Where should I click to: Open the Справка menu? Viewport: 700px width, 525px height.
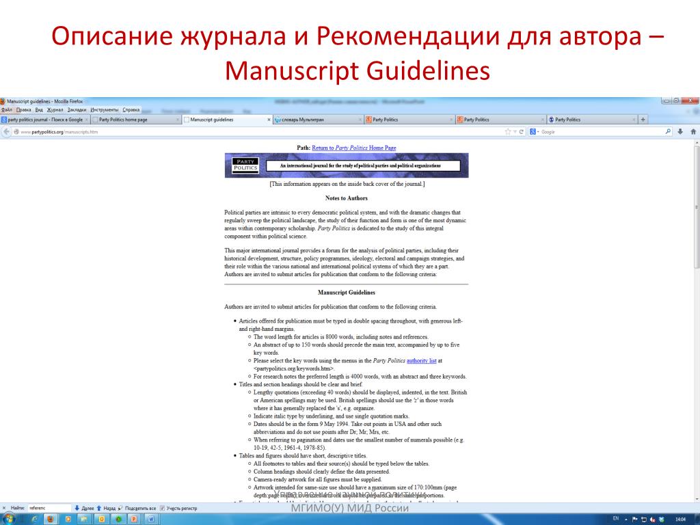tap(131, 110)
